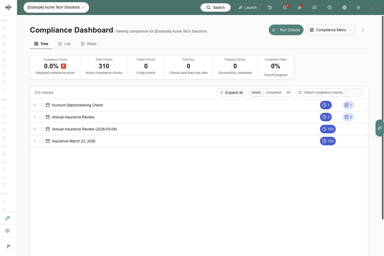Switch to the Tree tab
The width and height of the screenshot is (384, 256).
(x=41, y=44)
